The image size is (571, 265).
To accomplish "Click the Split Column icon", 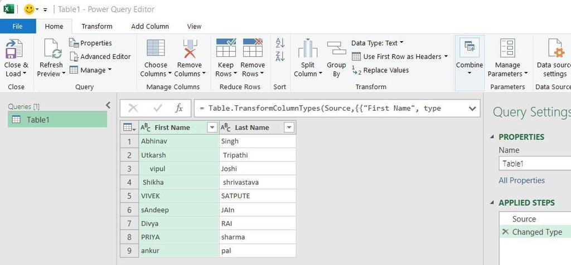I will [x=308, y=49].
